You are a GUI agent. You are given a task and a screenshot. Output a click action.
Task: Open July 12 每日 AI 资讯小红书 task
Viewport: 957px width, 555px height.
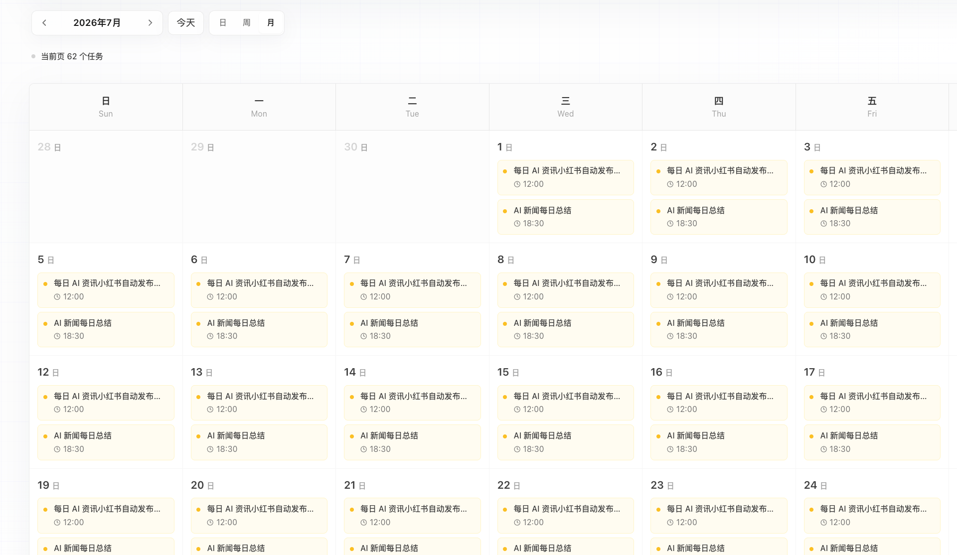tap(106, 403)
